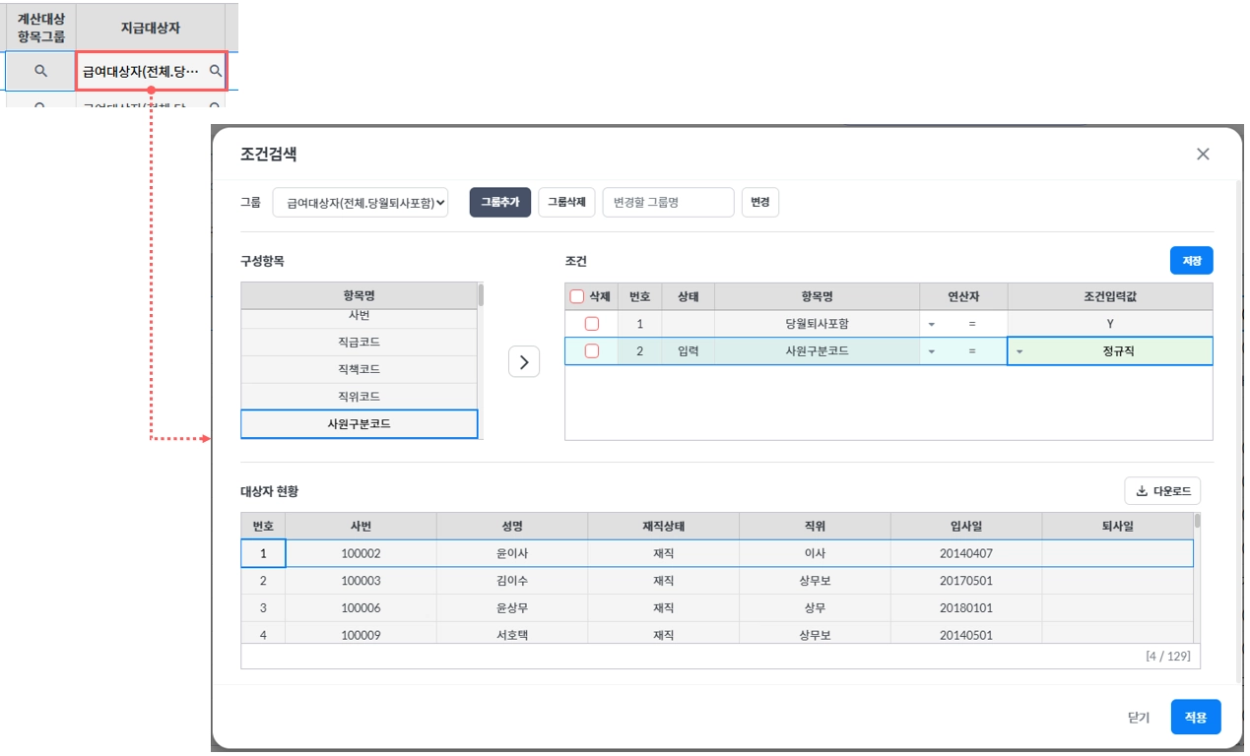
Task: Click 닫기 to close dialog
Action: [1139, 718]
